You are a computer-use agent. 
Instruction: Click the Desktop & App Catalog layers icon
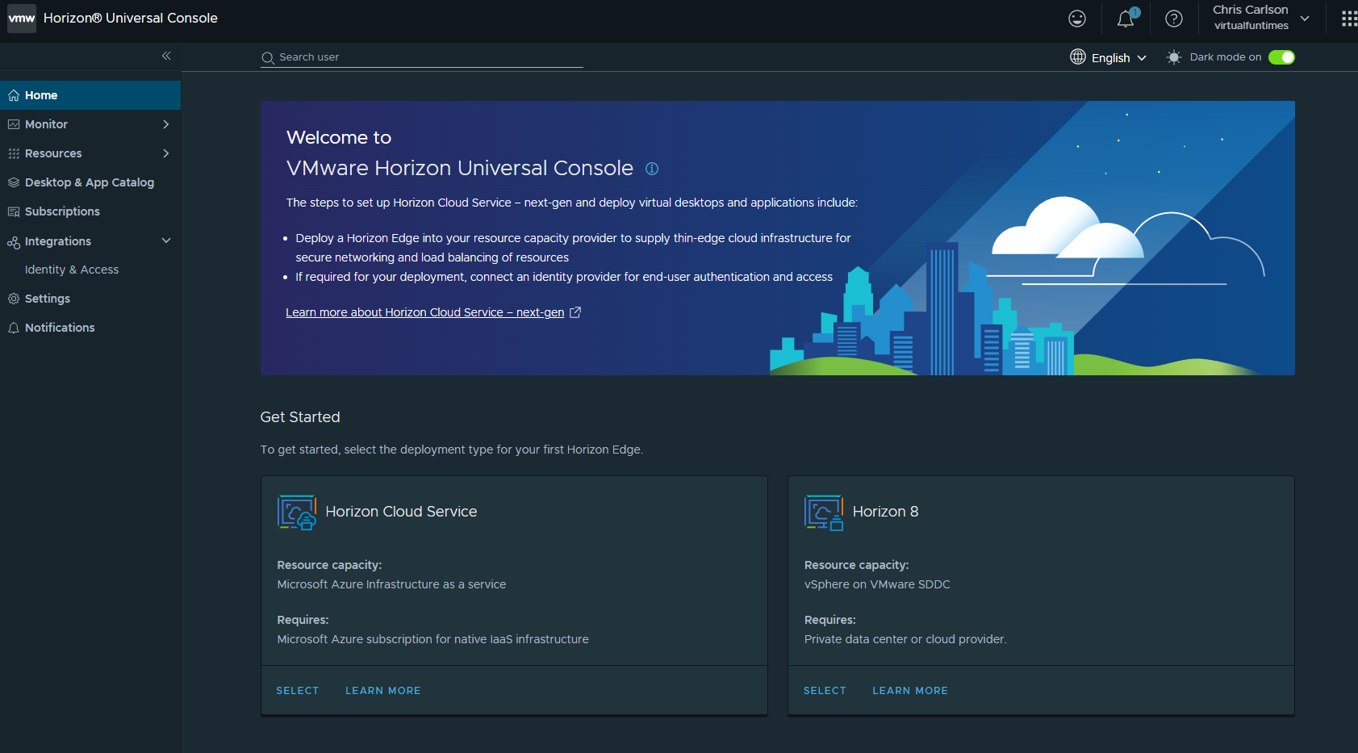pos(14,182)
